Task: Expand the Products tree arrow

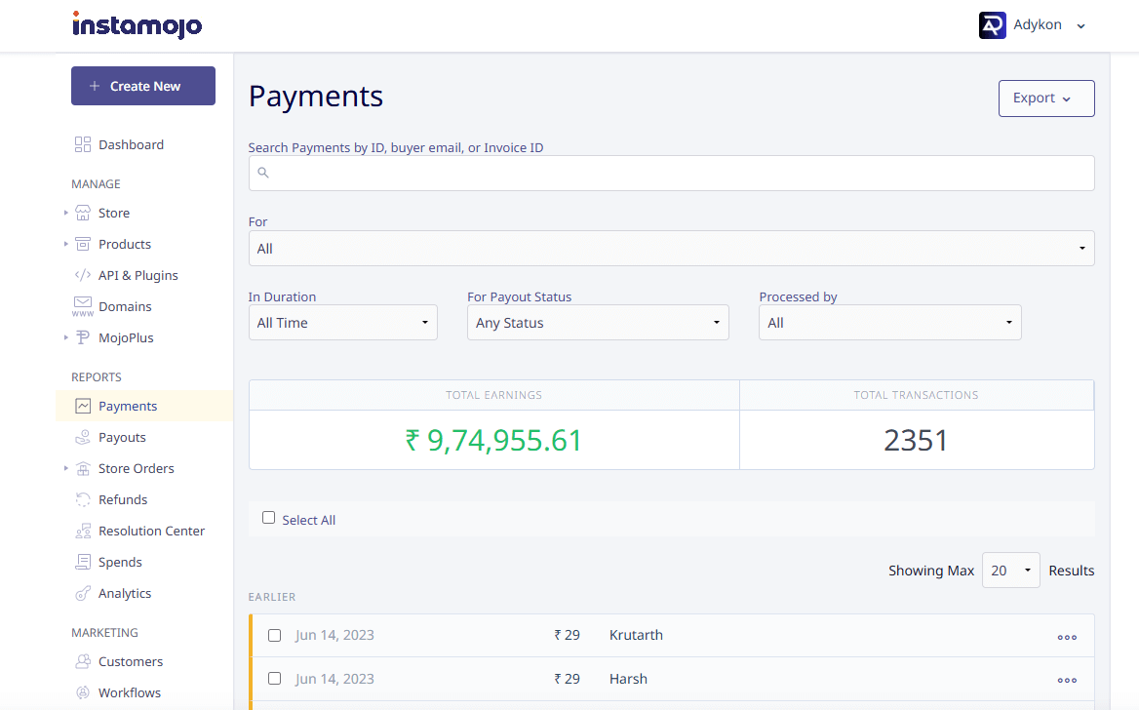Action: [66, 244]
